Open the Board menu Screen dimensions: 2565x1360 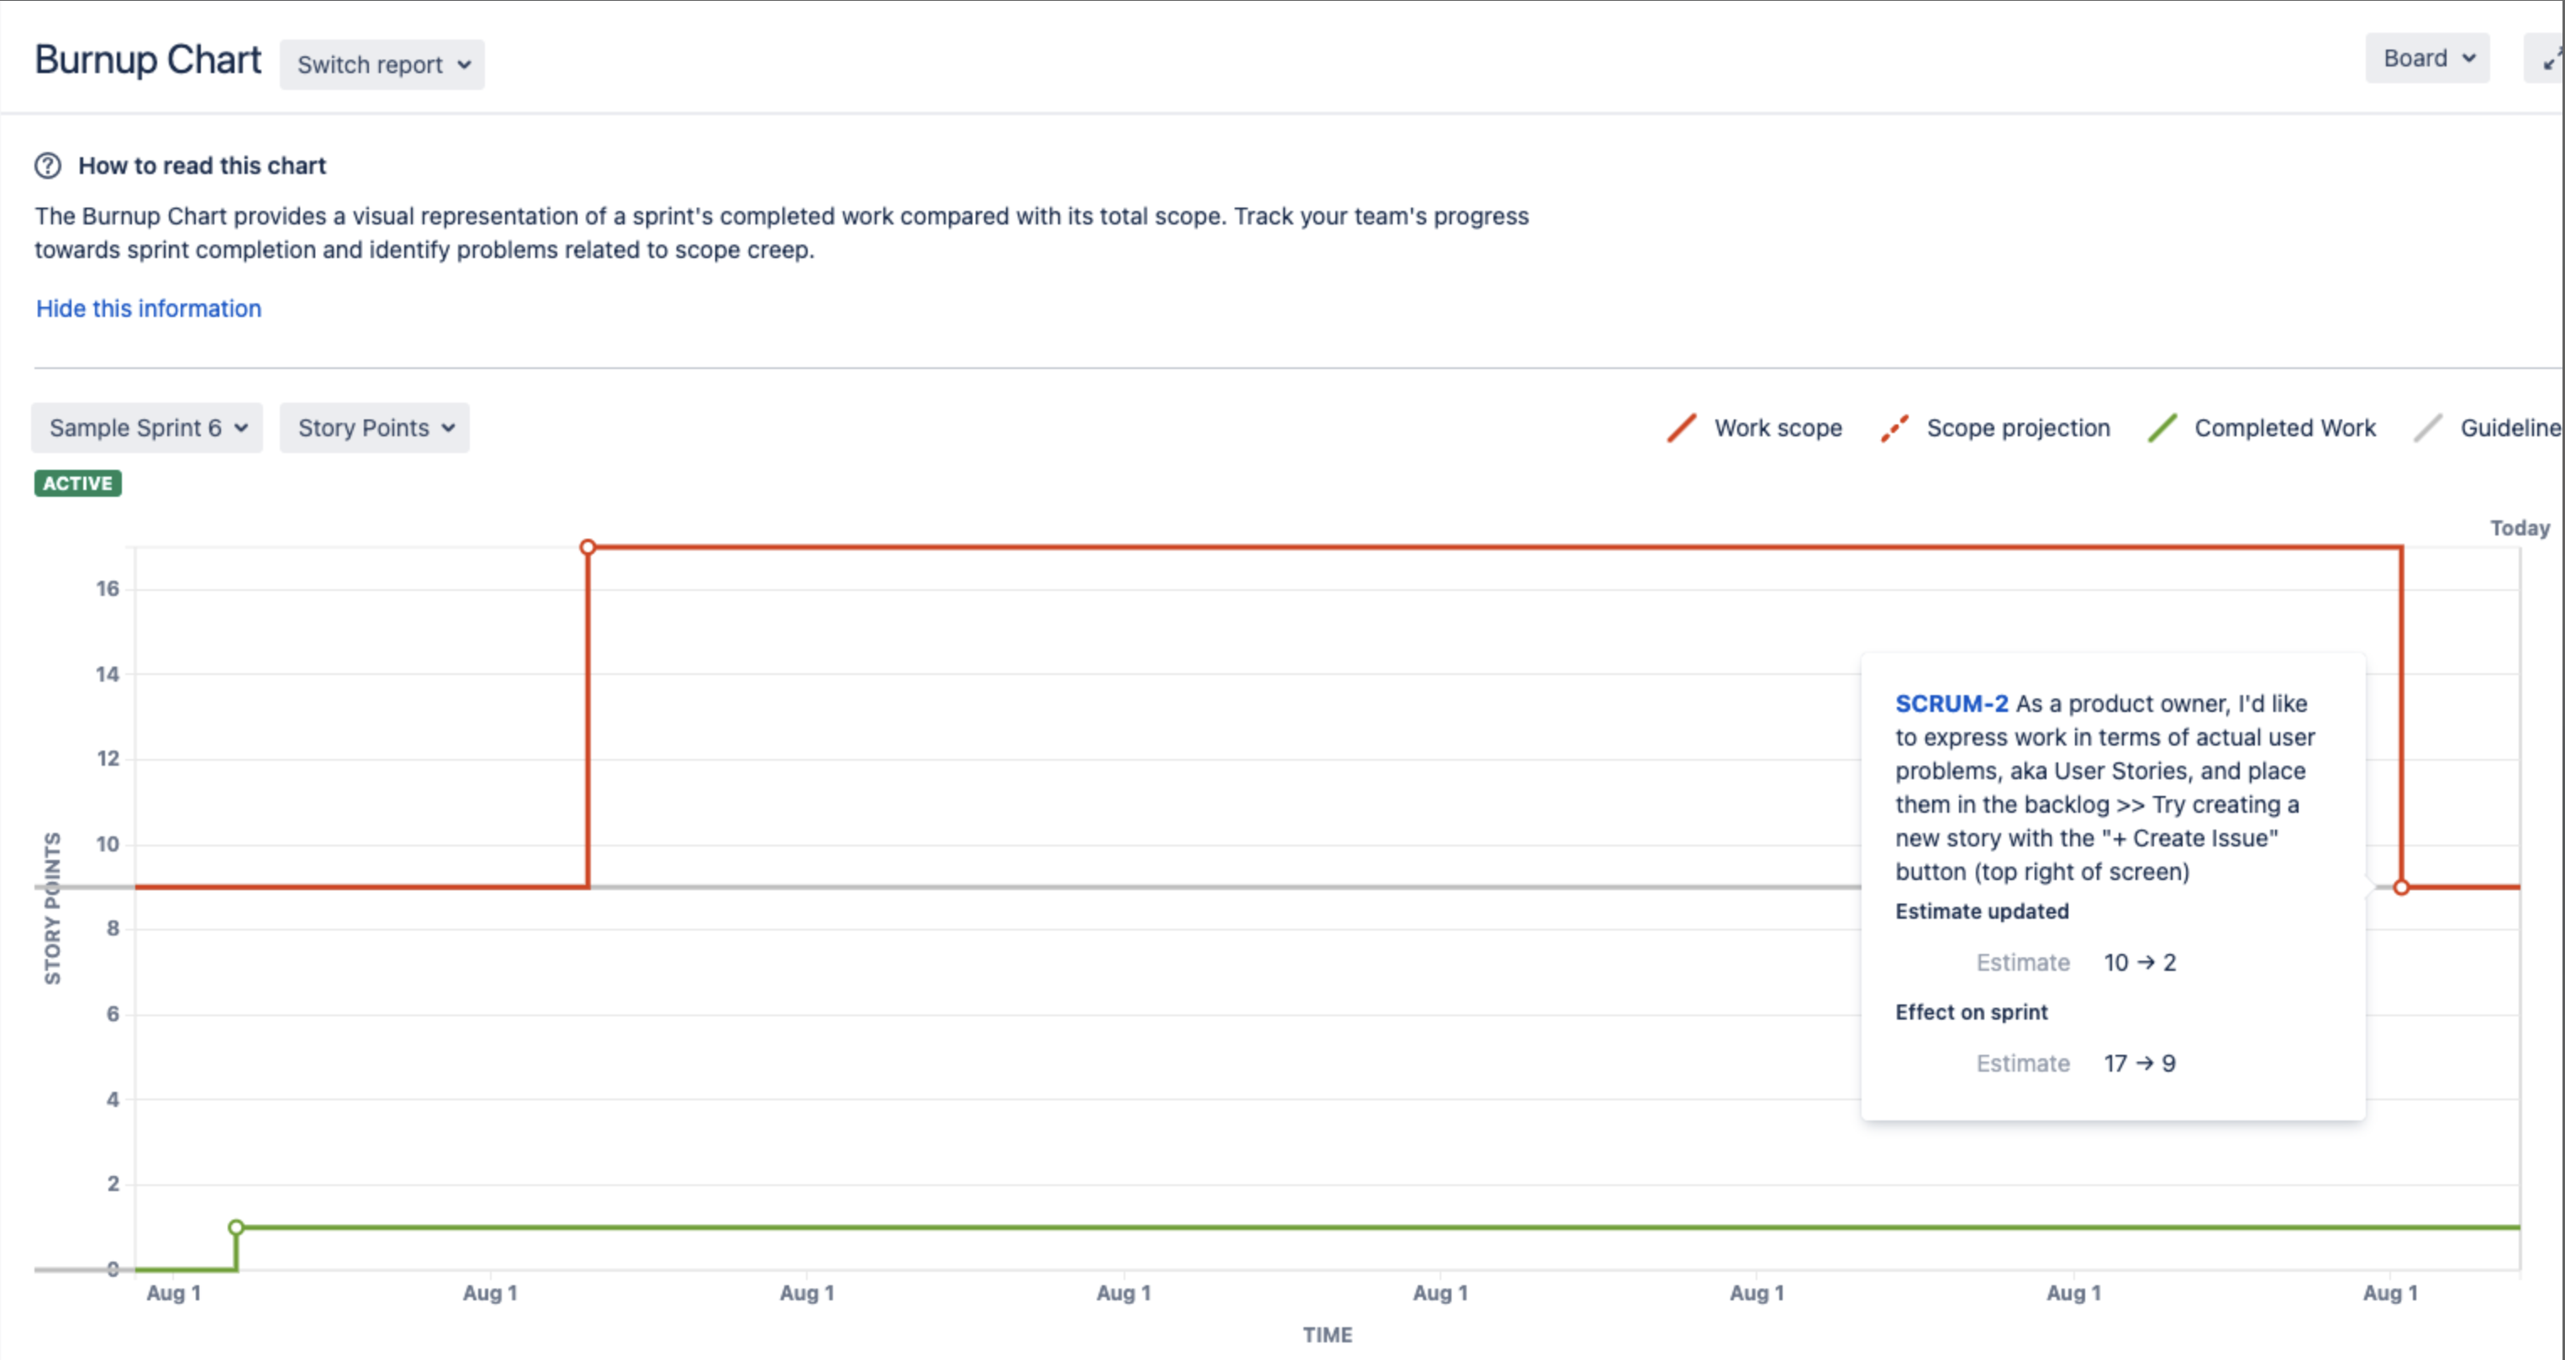point(2426,59)
